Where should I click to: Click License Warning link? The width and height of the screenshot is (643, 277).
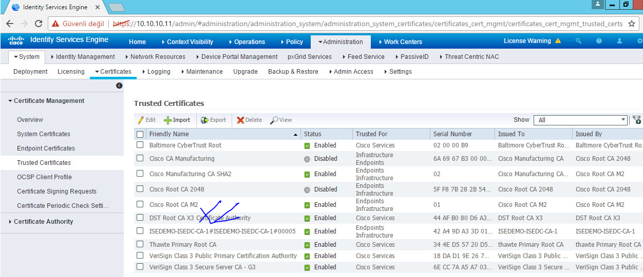pos(527,41)
